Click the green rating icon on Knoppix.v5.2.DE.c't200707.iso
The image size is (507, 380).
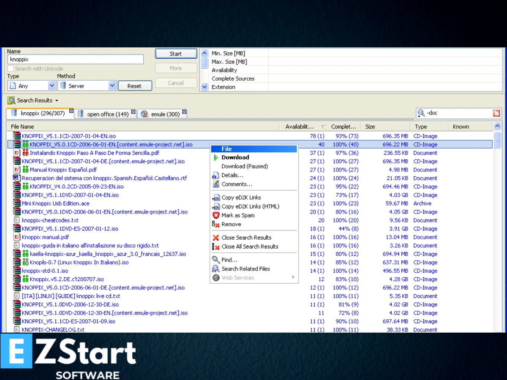coord(25,279)
